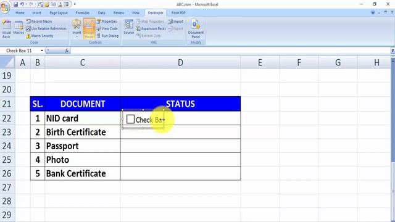The height and width of the screenshot is (222, 395).
Task: Switch to the View tab
Action: click(x=136, y=13)
